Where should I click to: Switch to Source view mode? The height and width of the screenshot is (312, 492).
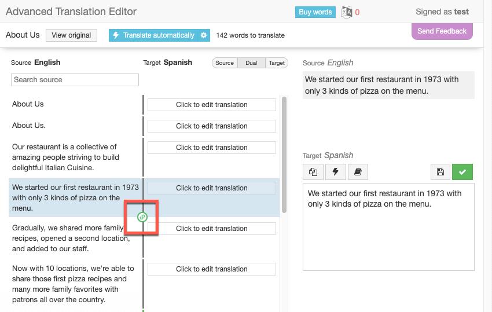pyautogui.click(x=225, y=63)
